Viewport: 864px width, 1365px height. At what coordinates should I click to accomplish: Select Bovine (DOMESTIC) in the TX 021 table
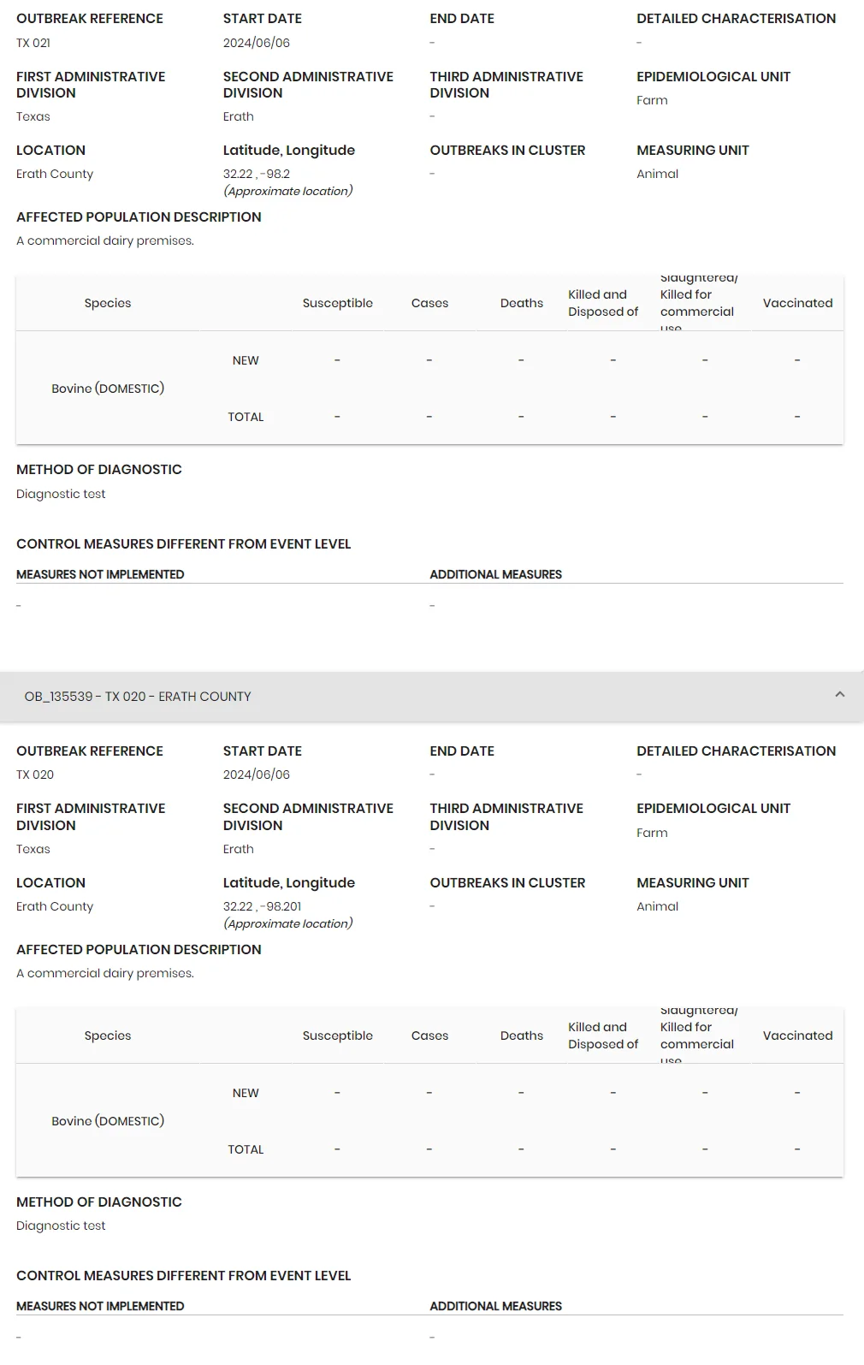tap(108, 389)
